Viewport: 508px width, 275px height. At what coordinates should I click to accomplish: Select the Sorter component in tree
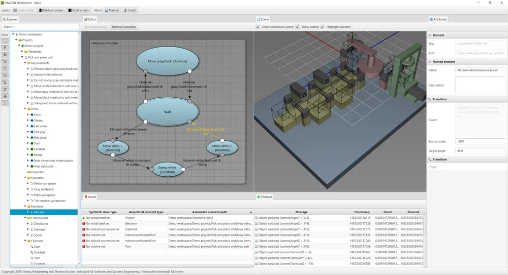(x=38, y=235)
